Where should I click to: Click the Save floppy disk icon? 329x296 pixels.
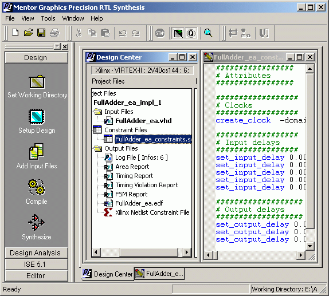pos(41,33)
